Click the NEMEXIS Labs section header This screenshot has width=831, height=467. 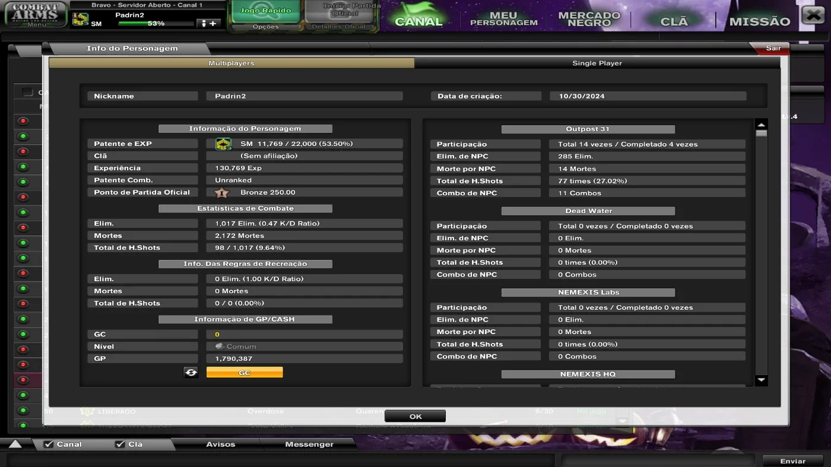588,293
